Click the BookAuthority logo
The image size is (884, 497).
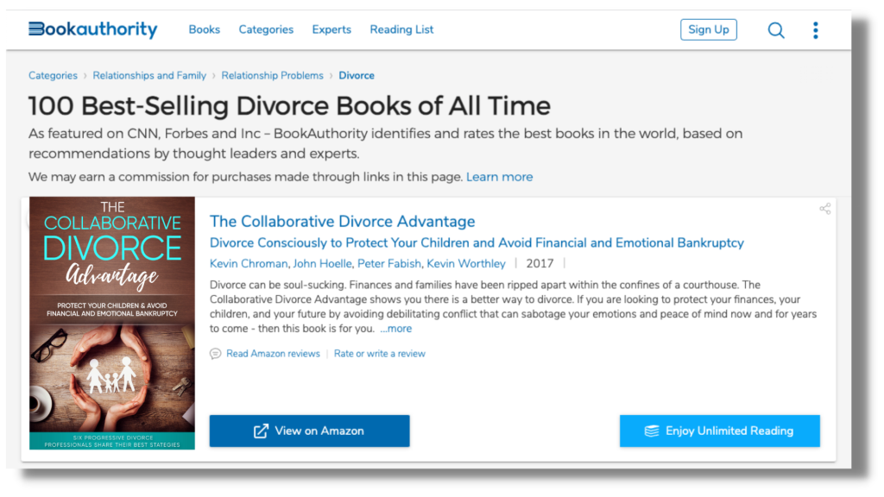[x=93, y=29]
